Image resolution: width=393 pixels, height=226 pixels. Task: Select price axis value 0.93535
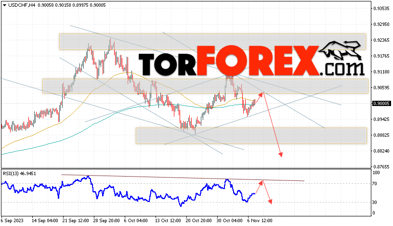click(x=381, y=8)
